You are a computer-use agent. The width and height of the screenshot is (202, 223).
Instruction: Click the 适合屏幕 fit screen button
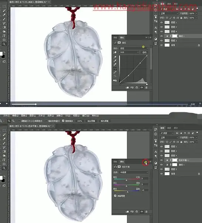coord(91,121)
